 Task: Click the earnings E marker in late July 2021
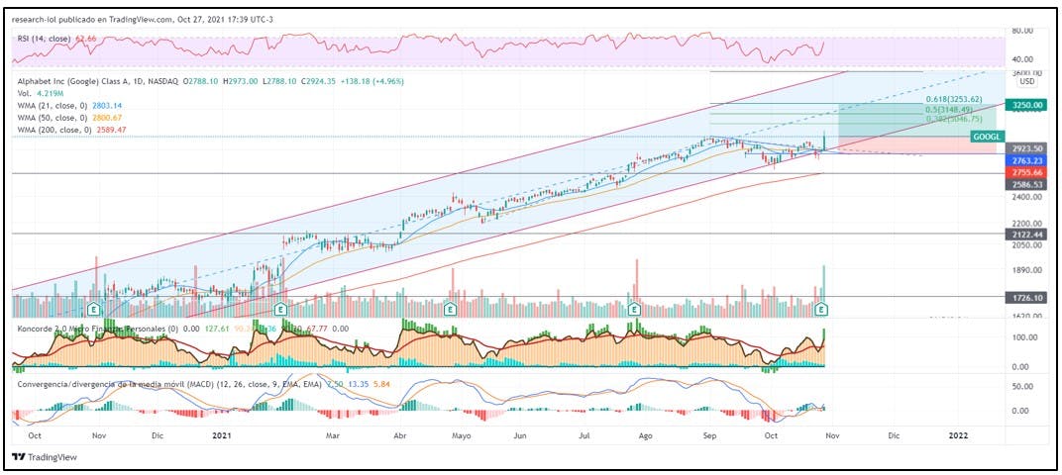click(x=634, y=309)
